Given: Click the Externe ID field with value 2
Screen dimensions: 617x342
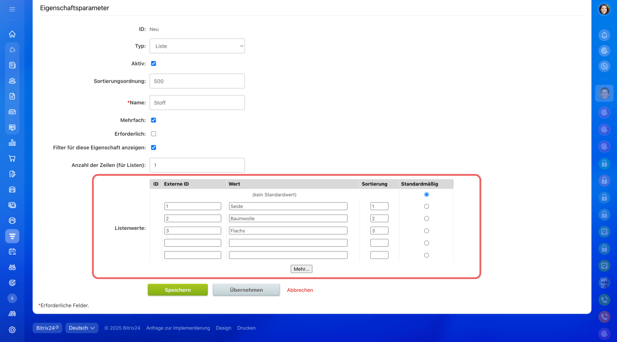Looking at the screenshot, I should [x=193, y=218].
